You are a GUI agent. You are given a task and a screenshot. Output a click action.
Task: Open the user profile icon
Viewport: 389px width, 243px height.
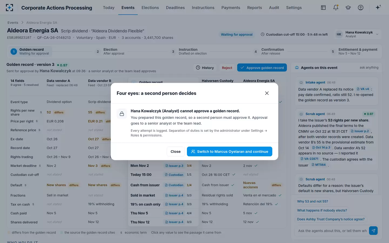tap(361, 8)
